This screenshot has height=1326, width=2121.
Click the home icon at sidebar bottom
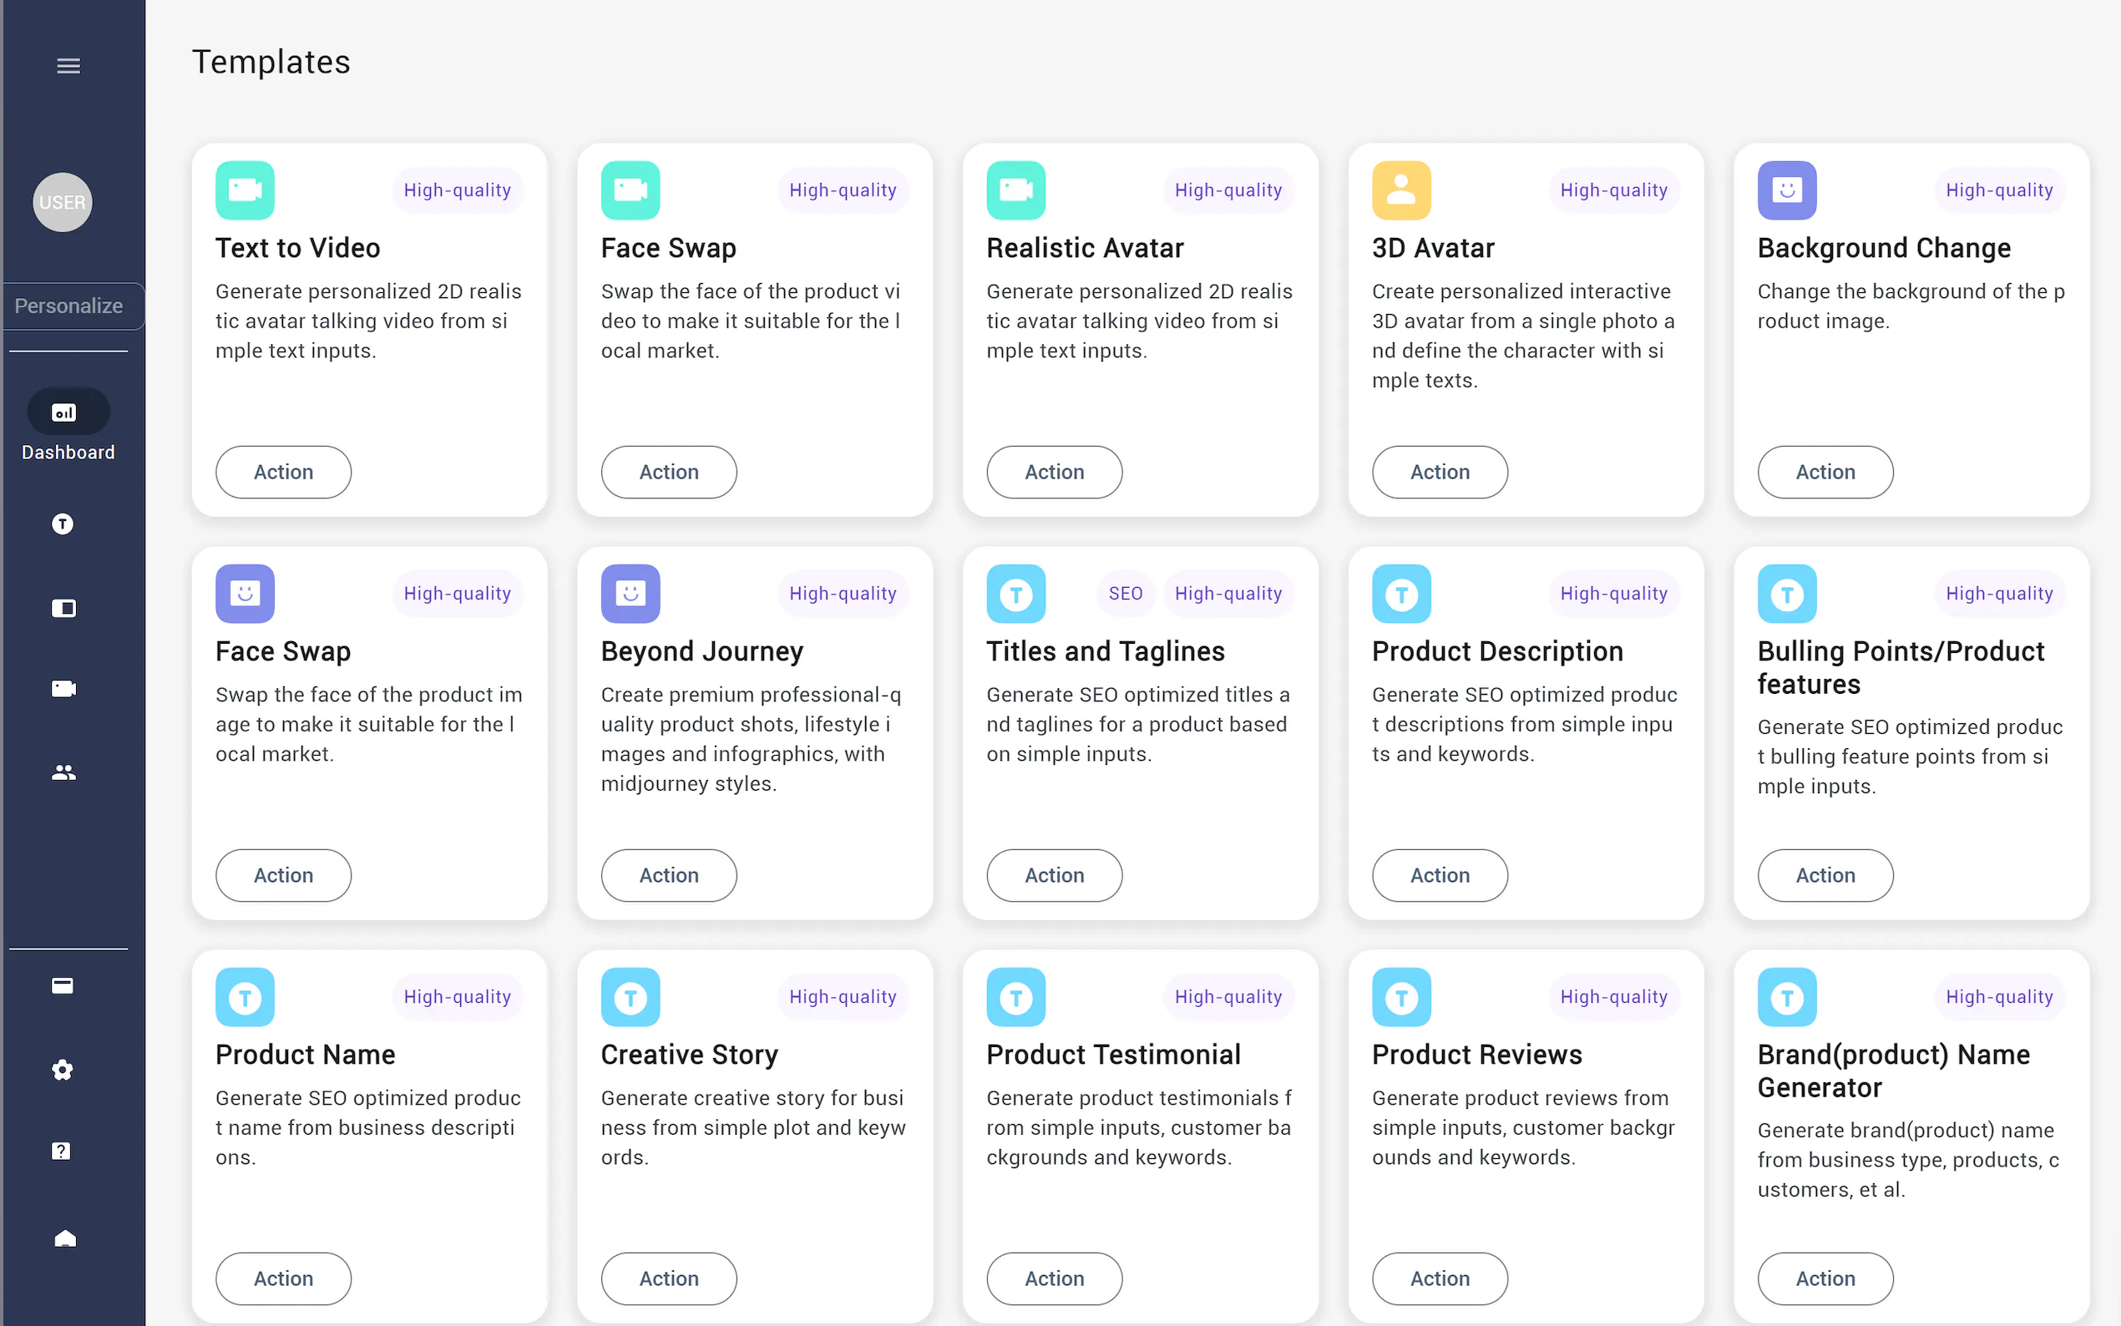pyautogui.click(x=65, y=1237)
